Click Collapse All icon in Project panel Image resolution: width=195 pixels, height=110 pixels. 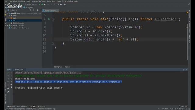pyautogui.click(x=34, y=10)
